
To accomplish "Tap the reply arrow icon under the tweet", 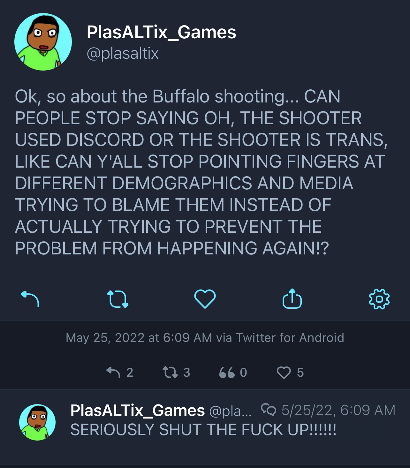I will (x=30, y=299).
